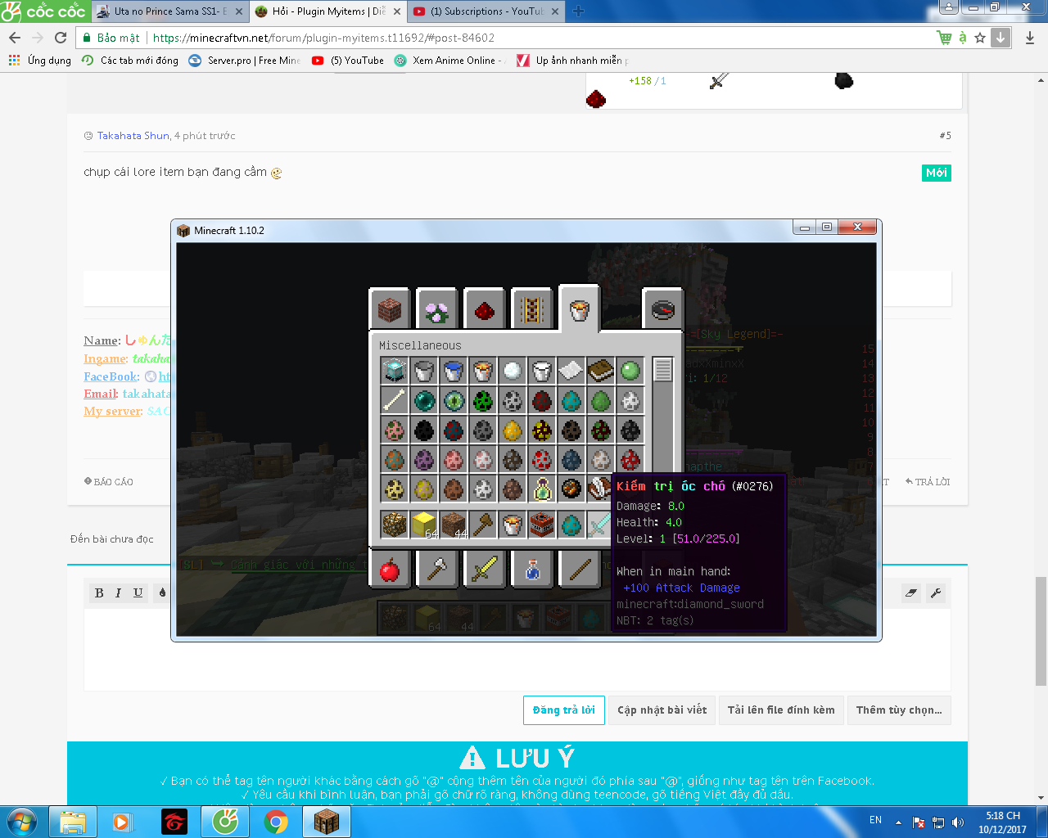Move the creative inventory scrollbar handle
This screenshot has width=1048, height=838.
(x=663, y=370)
